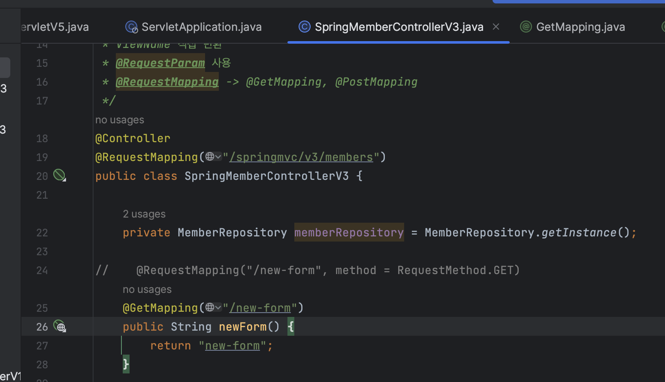Click the @Controller annotation
Viewport: 665px width, 382px height.
click(x=133, y=138)
